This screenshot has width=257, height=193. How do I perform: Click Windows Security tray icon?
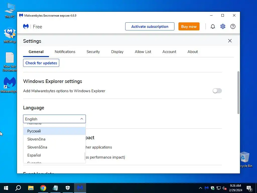click(213, 188)
